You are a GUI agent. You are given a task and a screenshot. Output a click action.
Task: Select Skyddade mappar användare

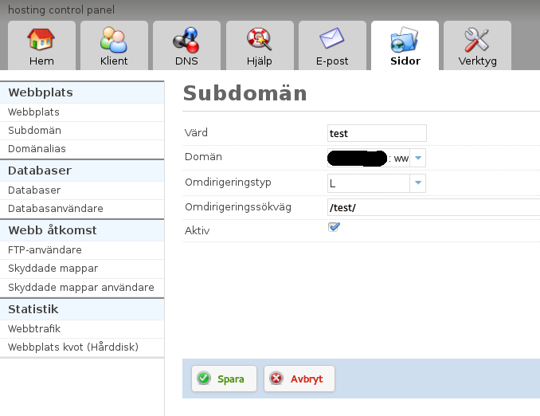pos(80,287)
